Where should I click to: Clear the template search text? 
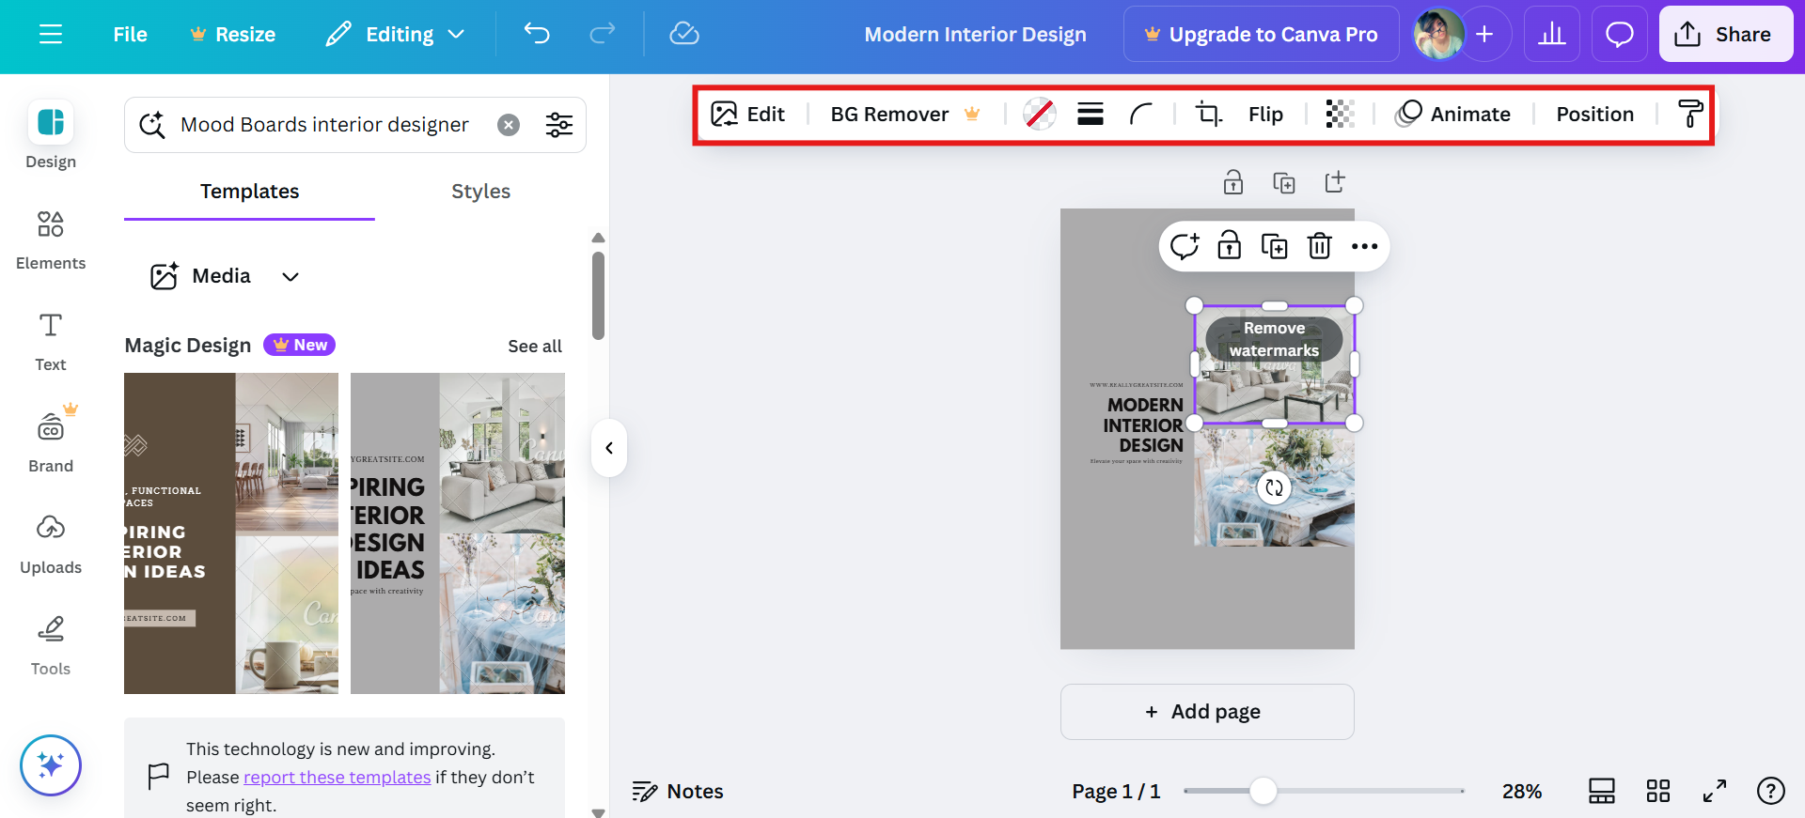509,125
